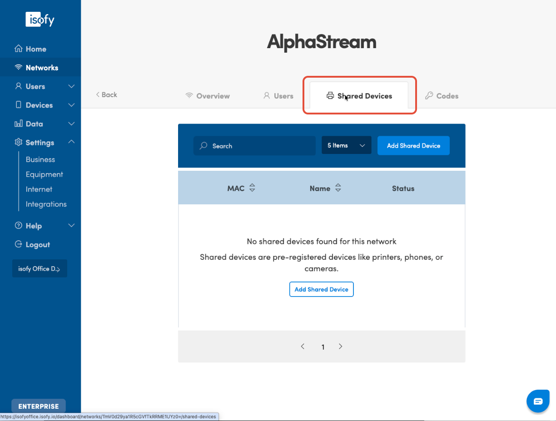The width and height of the screenshot is (556, 421).
Task: Click page number 1 in pagination
Action: pyautogui.click(x=323, y=347)
